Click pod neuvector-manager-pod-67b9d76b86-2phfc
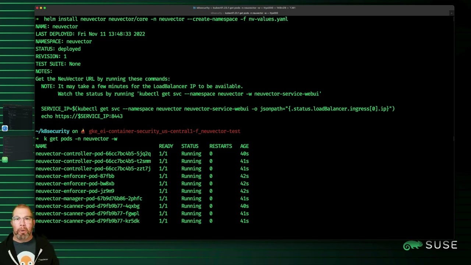 (x=89, y=199)
